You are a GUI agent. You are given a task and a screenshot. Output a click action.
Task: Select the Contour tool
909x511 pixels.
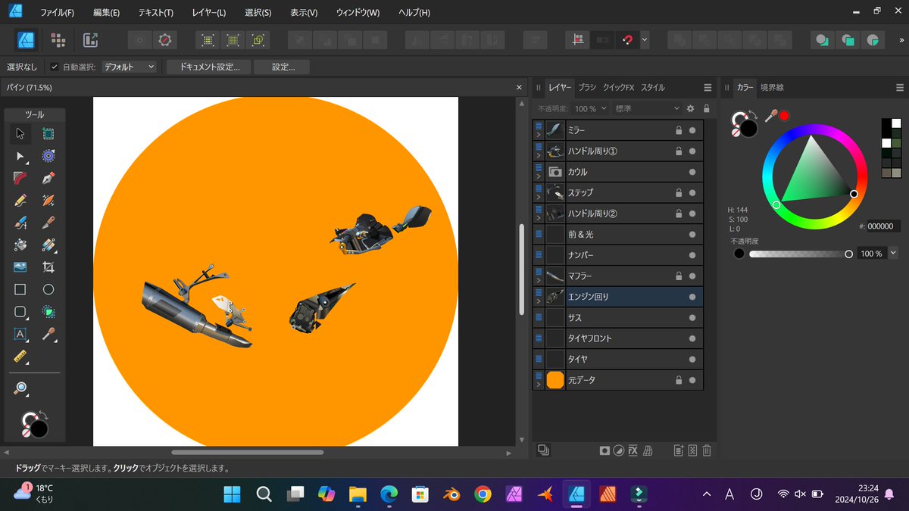coord(48,156)
